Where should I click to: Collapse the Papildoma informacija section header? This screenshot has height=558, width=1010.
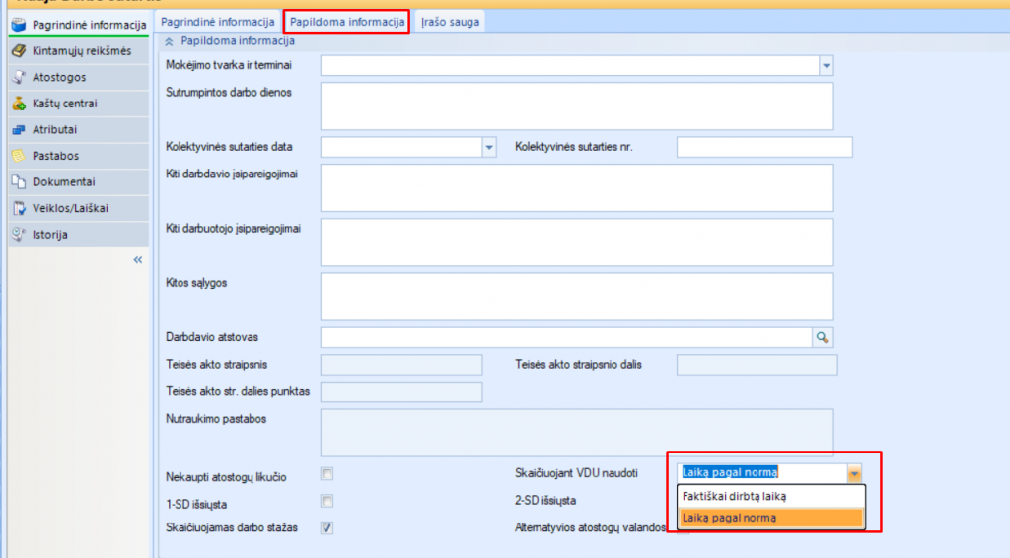(x=169, y=41)
